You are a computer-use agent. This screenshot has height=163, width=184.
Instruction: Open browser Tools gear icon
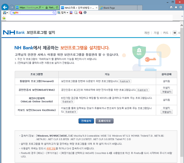click(x=181, y=7)
